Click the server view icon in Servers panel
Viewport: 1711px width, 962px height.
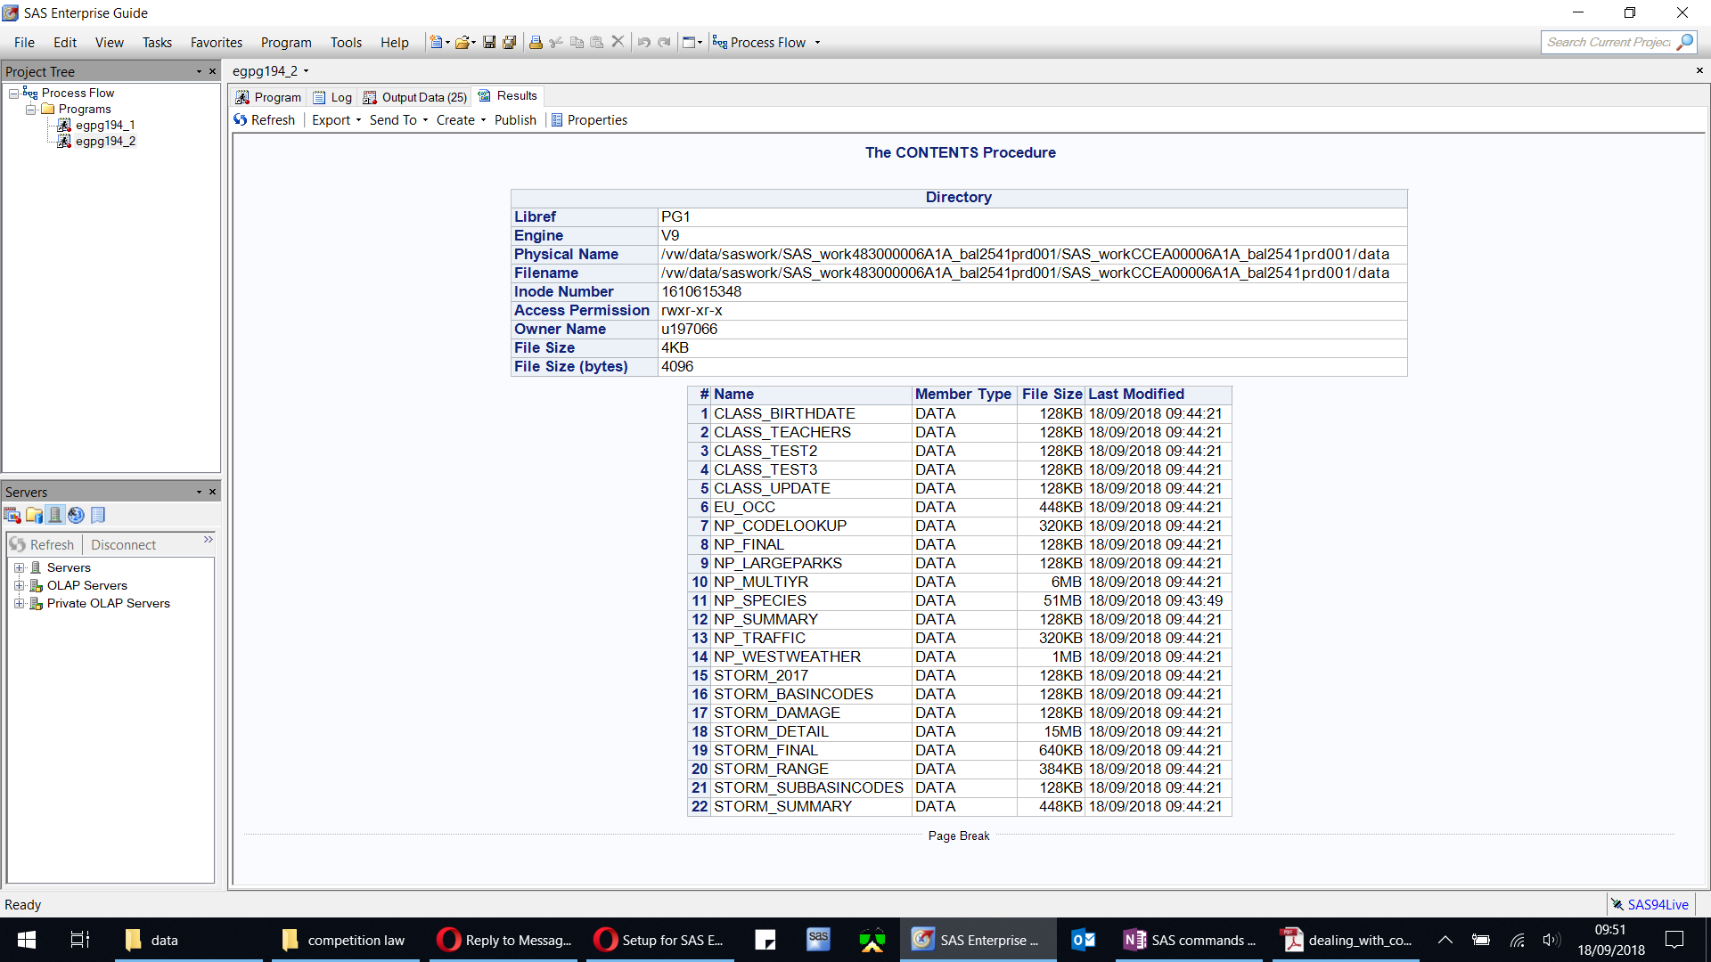tap(55, 515)
